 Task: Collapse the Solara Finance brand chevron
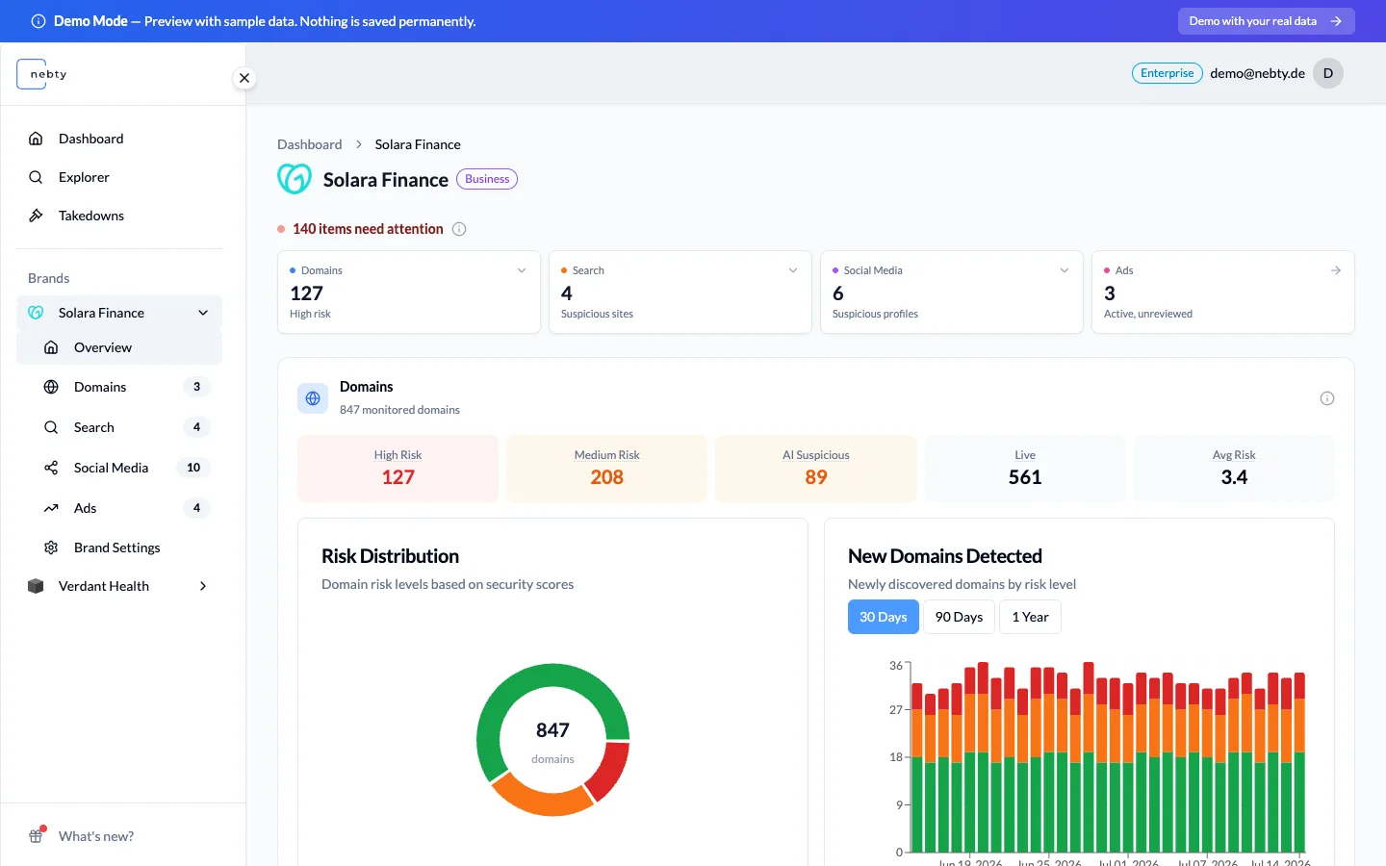coord(203,313)
